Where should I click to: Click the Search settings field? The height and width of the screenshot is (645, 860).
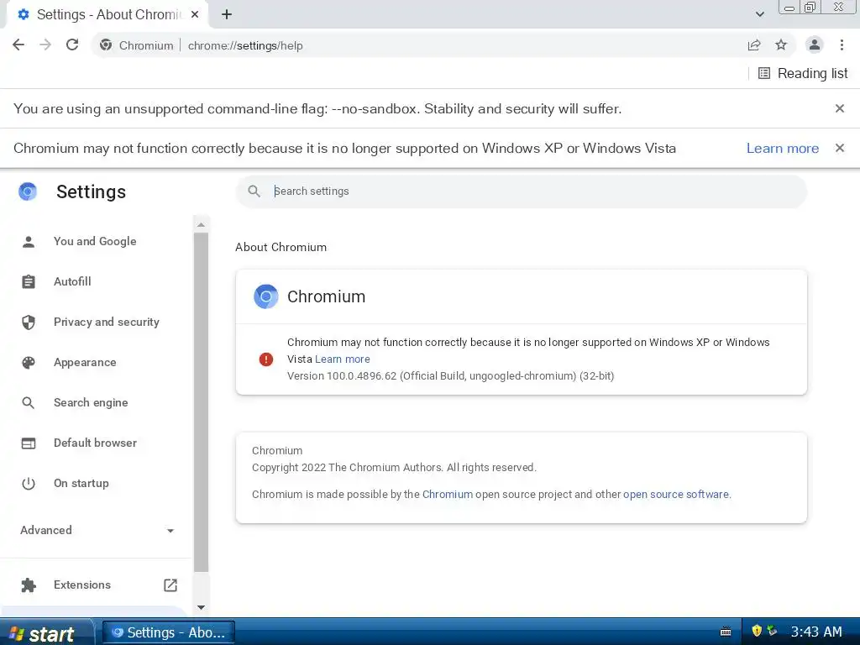coord(521,191)
